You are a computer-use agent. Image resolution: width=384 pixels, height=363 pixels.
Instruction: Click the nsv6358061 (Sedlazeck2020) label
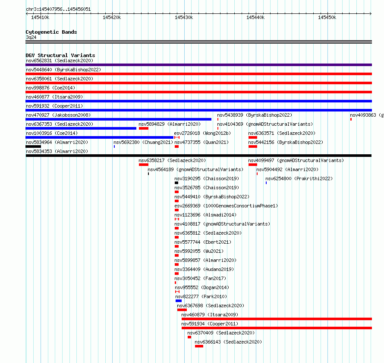pyautogui.click(x=60, y=79)
